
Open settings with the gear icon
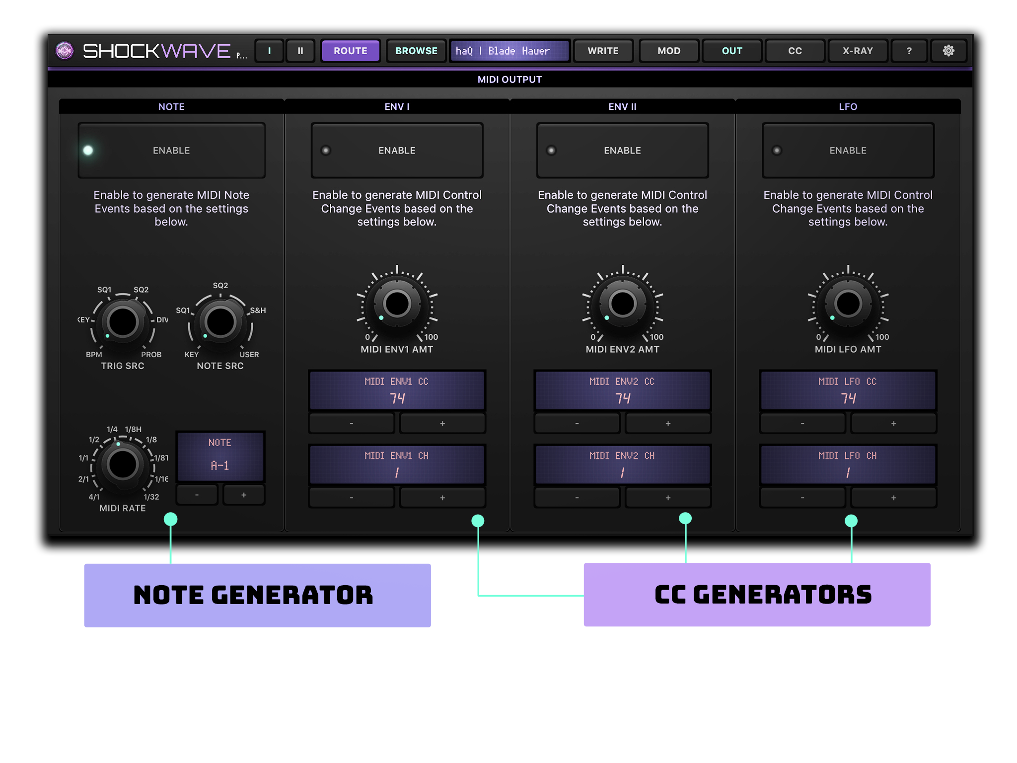click(948, 51)
